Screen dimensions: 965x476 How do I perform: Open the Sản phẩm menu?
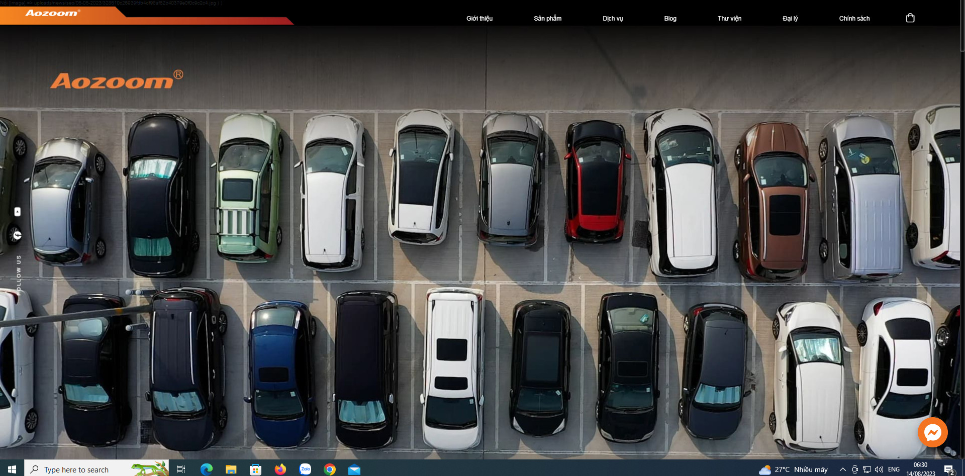tap(547, 19)
